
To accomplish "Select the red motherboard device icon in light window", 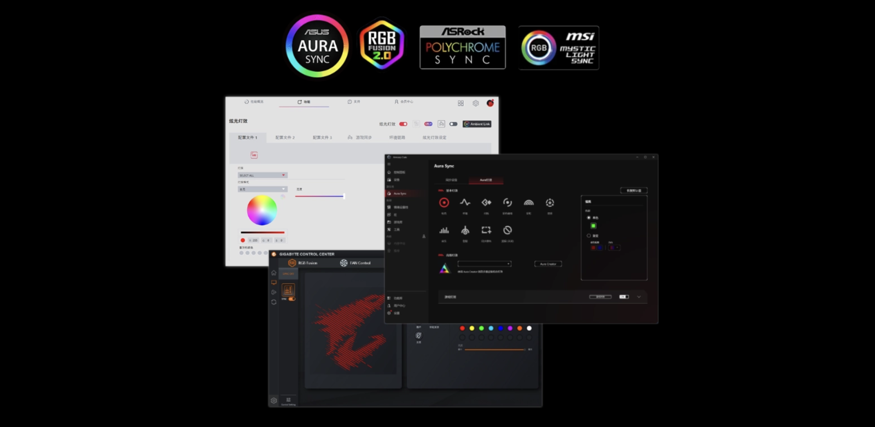I will point(254,155).
